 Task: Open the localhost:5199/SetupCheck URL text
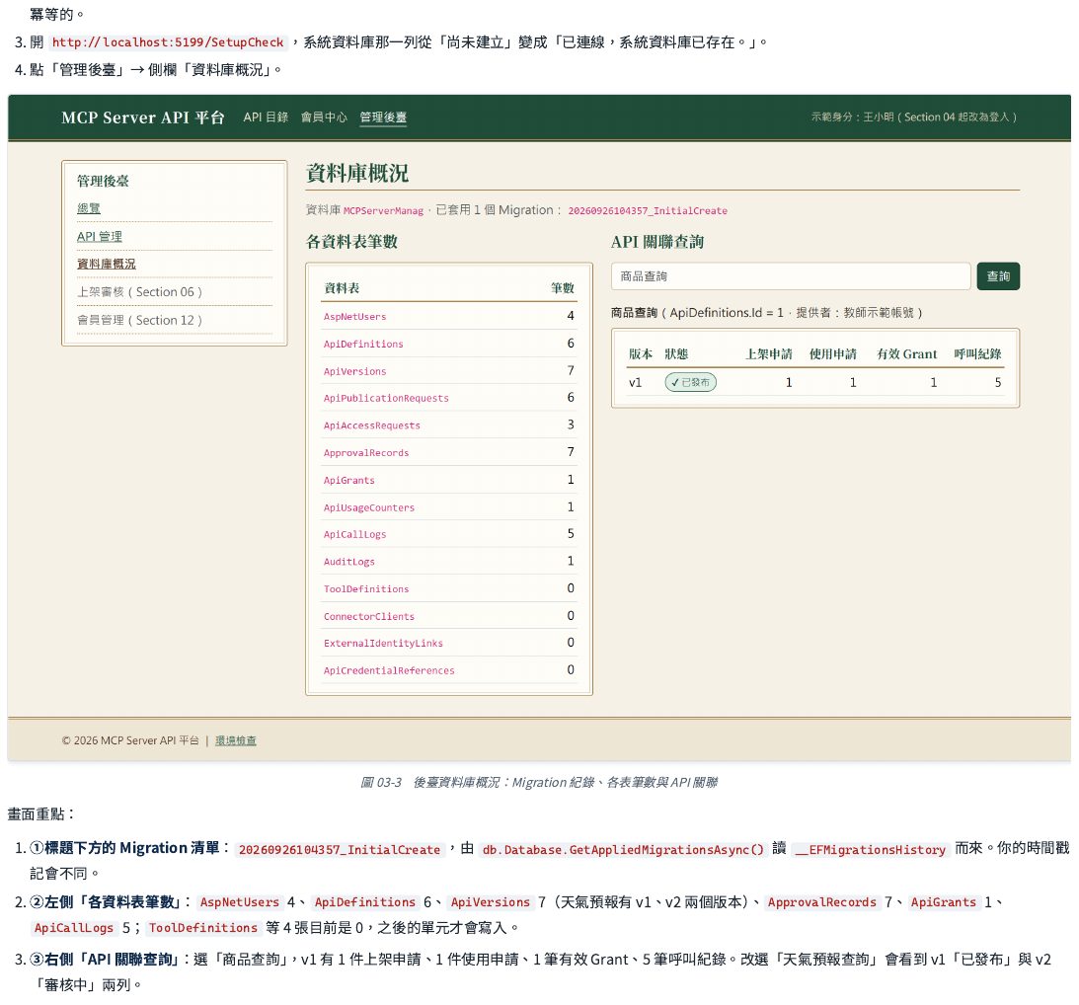pyautogui.click(x=168, y=42)
